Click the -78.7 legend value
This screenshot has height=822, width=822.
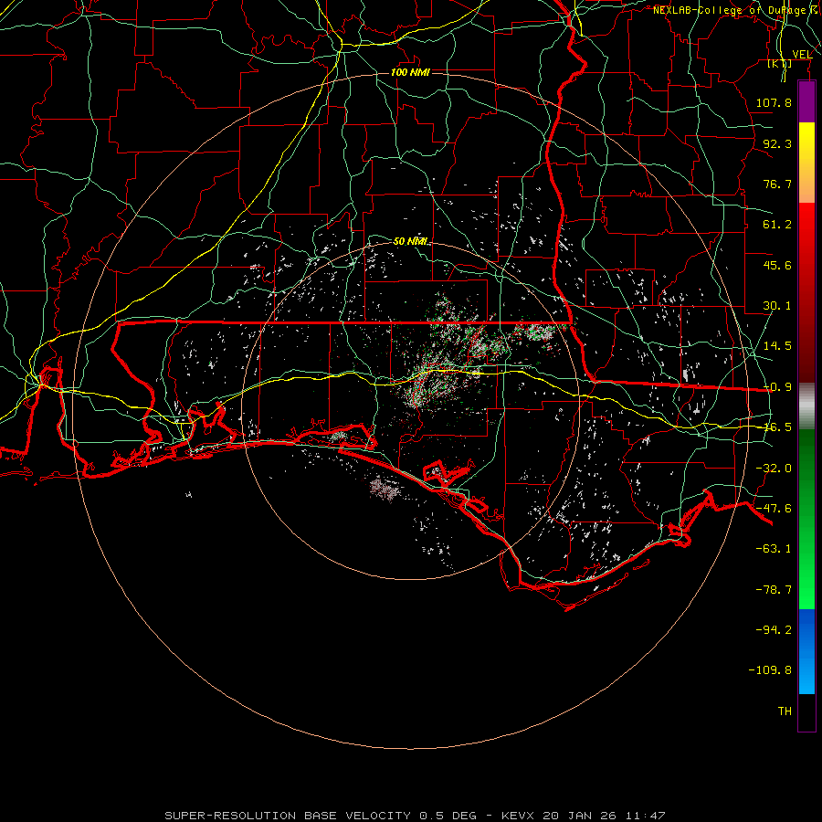[x=774, y=590]
